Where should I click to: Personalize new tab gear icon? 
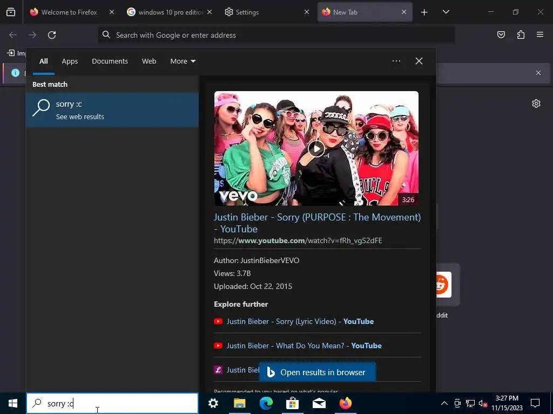coord(536,103)
